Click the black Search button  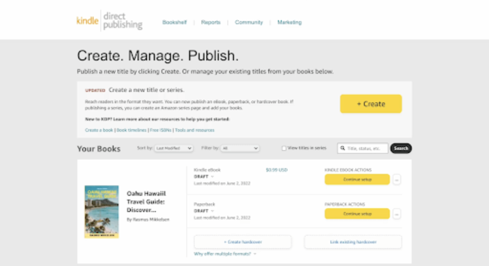tap(401, 148)
